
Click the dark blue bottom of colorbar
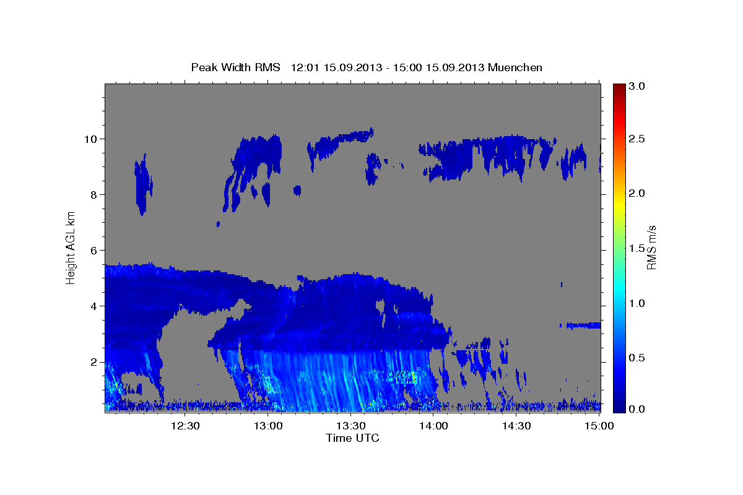click(619, 407)
